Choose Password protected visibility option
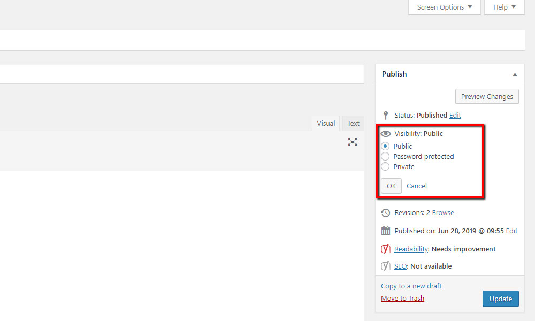535x321 pixels. pyautogui.click(x=385, y=156)
